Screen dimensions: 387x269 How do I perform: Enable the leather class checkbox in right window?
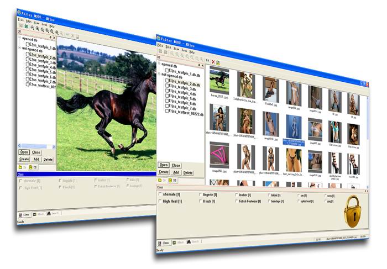(237, 195)
